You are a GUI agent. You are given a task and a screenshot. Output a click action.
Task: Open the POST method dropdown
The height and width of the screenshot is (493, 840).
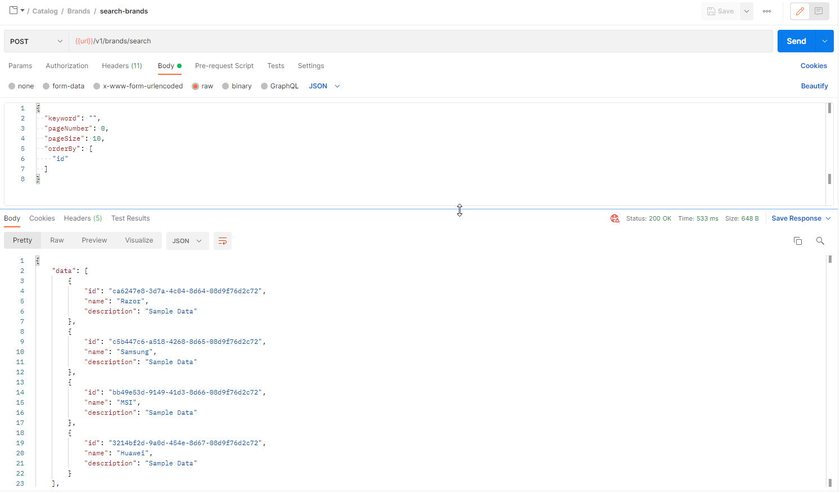(37, 41)
